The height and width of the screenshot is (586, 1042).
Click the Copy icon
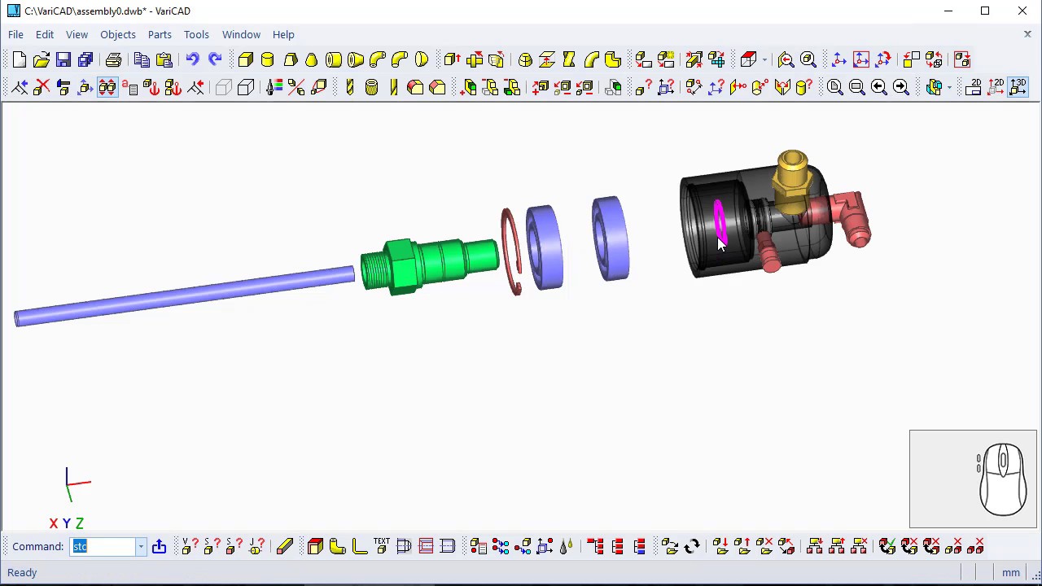142,59
